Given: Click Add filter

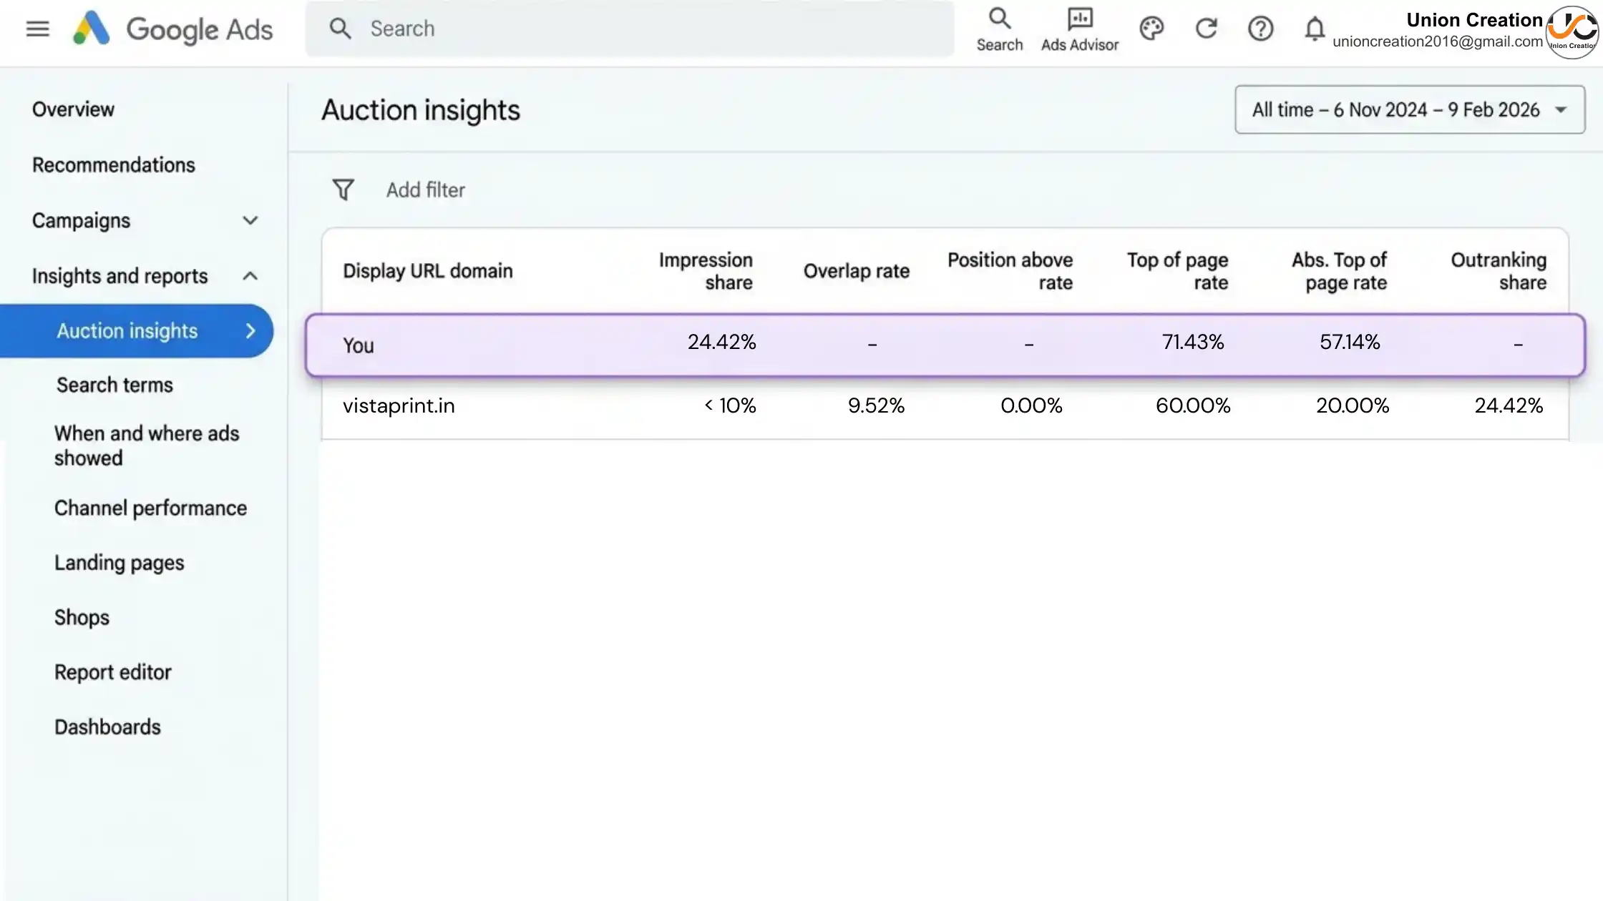Looking at the screenshot, I should 425,189.
